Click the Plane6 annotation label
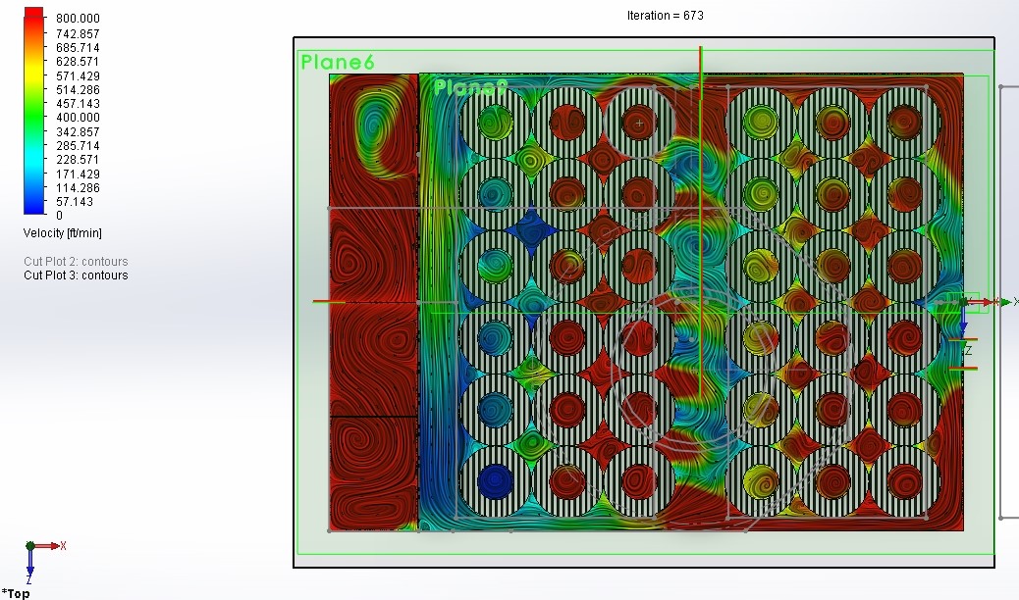 [338, 62]
